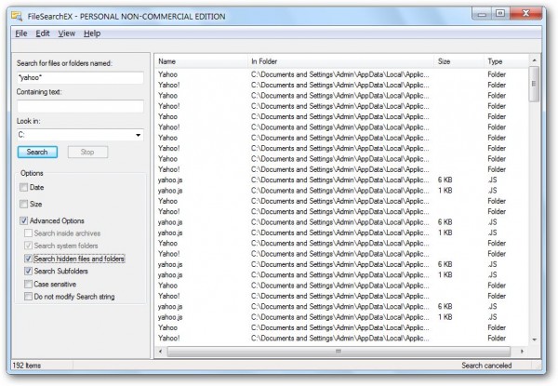Click the FileSearchEX app icon in title bar
Screen dimensions: 558x386
point(17,16)
